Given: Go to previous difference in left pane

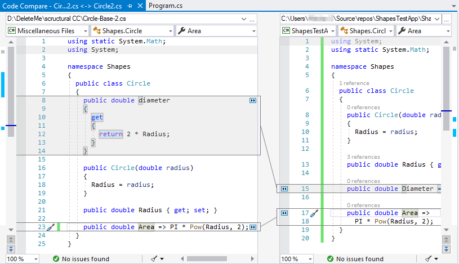Looking at the screenshot, I should (x=11, y=240).
